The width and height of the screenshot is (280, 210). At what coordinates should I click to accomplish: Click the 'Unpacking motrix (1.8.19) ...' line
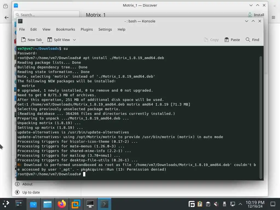point(49,123)
